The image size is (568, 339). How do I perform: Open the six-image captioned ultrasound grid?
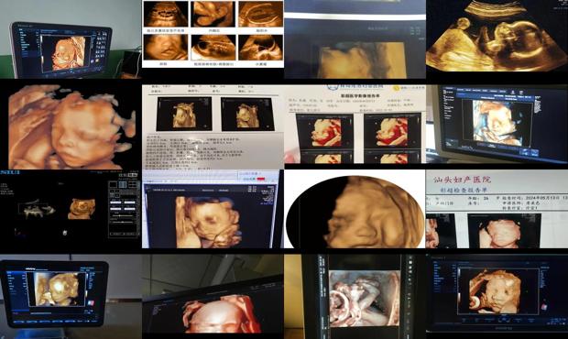pyautogui.click(x=213, y=34)
